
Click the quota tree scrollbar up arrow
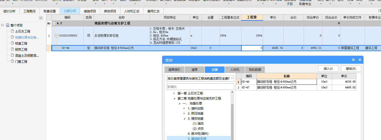tap(232, 92)
